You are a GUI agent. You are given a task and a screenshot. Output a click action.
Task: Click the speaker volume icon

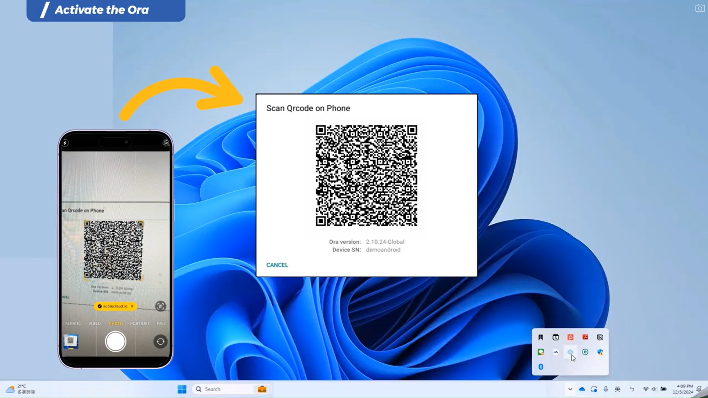(x=654, y=389)
